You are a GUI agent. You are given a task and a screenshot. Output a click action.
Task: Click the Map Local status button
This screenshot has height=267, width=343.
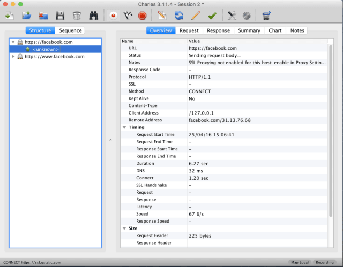[300, 262]
